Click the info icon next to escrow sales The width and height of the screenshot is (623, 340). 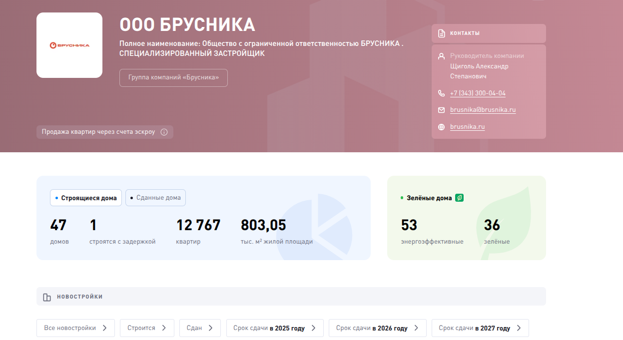click(x=164, y=132)
